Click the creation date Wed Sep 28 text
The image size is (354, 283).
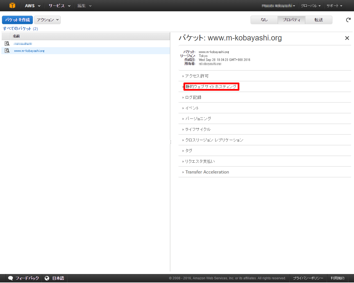(x=224, y=60)
